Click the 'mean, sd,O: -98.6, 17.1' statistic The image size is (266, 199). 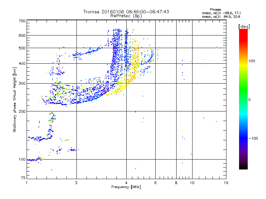(221, 13)
